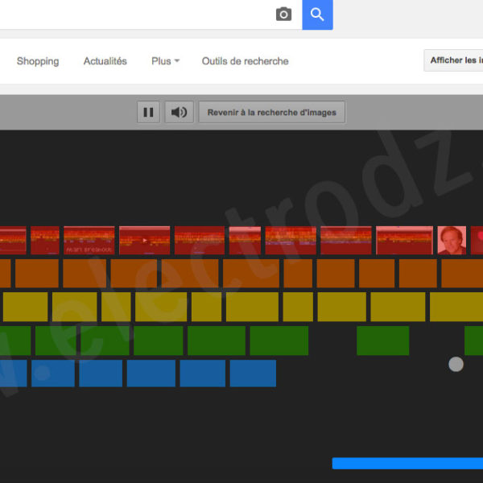
Task: Click the lone green brick left of the ball
Action: 383,341
